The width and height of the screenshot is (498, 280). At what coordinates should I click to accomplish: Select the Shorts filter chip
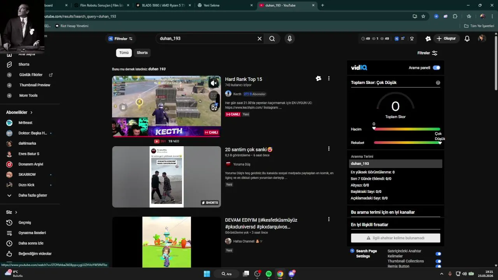[142, 52]
